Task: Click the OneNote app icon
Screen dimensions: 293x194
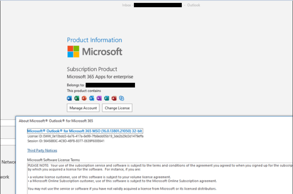Action: 99,98
